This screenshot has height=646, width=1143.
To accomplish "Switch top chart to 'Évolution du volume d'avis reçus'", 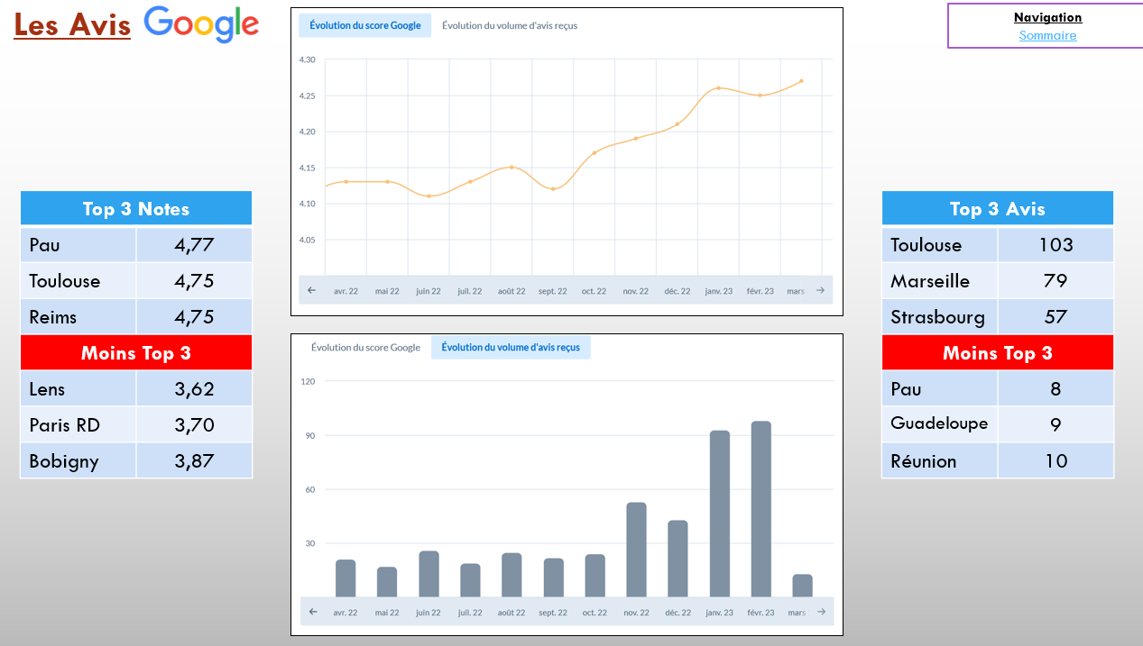I will [509, 25].
